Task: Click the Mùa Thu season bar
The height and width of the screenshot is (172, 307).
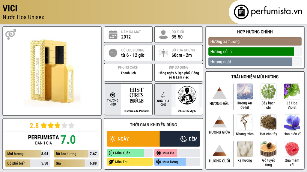Action: tap(130, 162)
